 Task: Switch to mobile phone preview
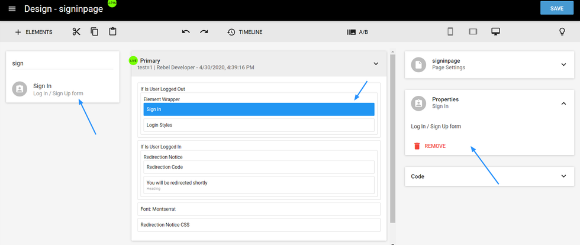coord(450,32)
